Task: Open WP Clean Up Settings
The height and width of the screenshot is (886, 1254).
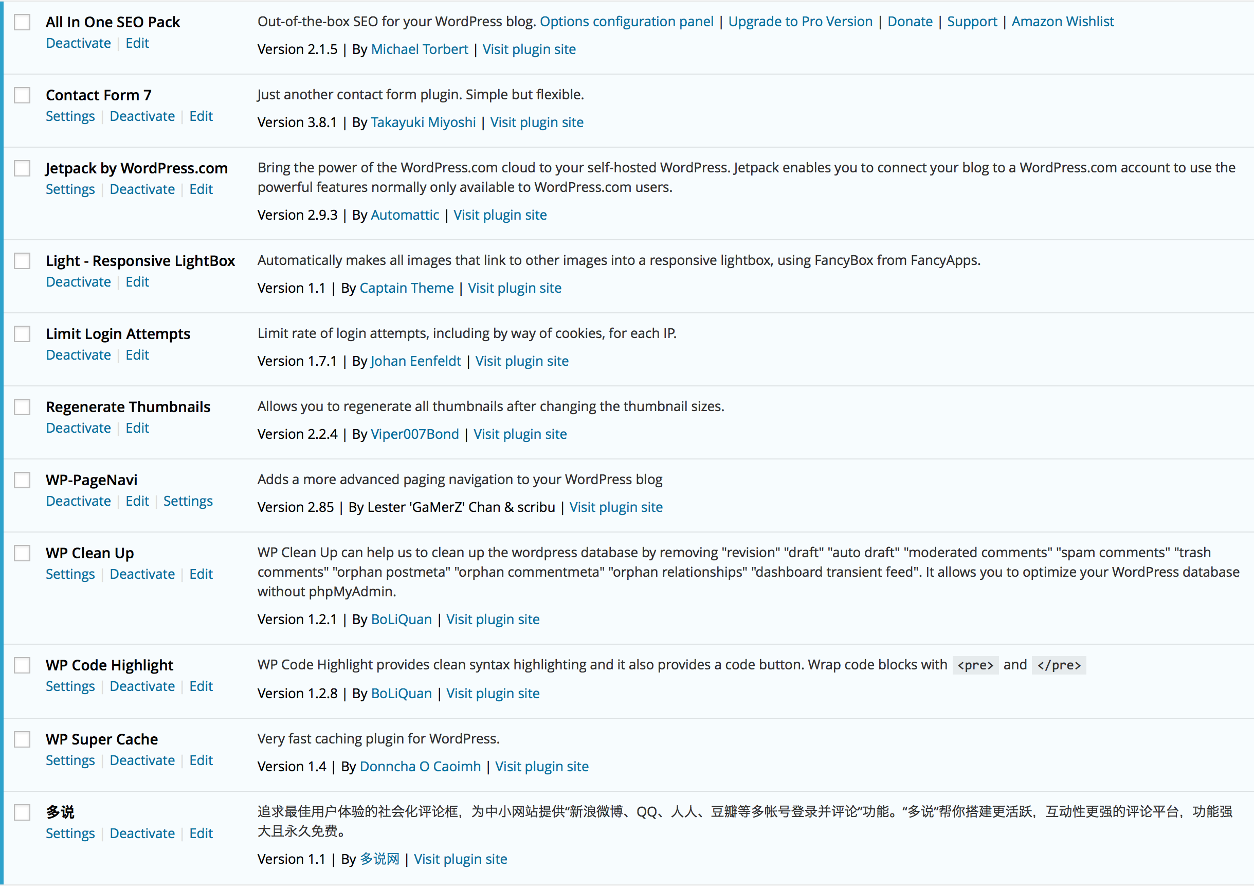Action: pos(70,574)
